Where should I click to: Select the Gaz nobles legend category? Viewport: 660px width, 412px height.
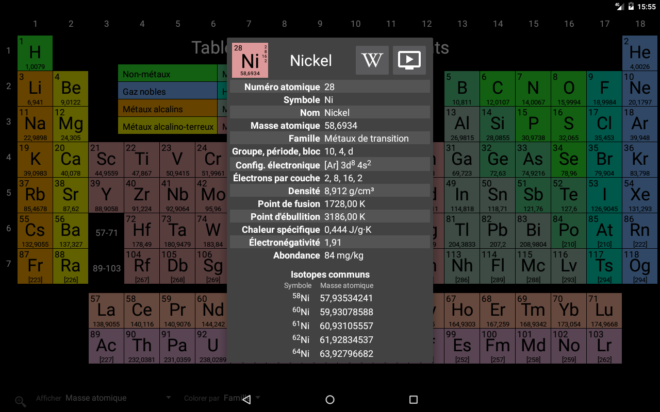tap(167, 92)
